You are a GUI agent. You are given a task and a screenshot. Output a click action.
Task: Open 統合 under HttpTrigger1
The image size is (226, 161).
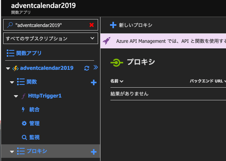click(x=34, y=109)
